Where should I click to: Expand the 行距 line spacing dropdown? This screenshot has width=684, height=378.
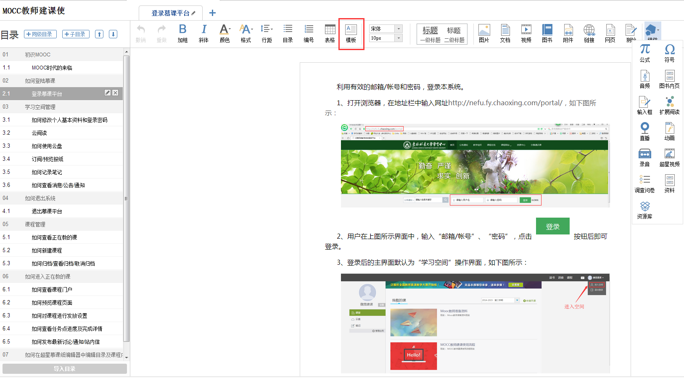point(267,33)
